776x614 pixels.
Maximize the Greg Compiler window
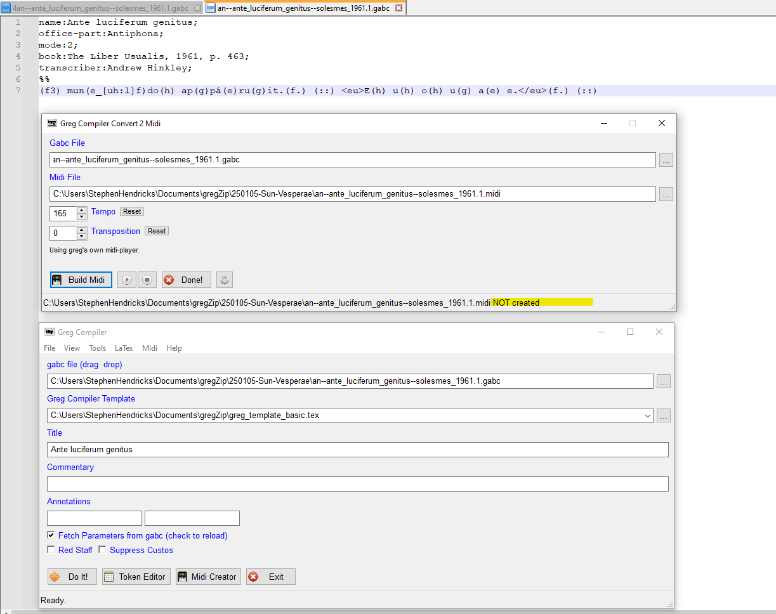tap(630, 332)
